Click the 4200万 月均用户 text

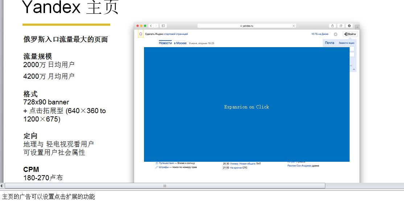49,76
